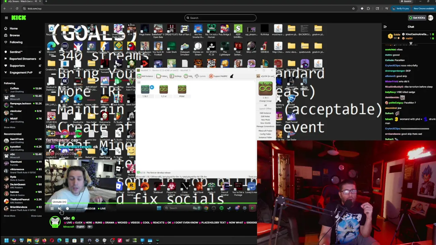Open BrianMendoza channel
The image size is (436, 245).
click(x=22, y=208)
